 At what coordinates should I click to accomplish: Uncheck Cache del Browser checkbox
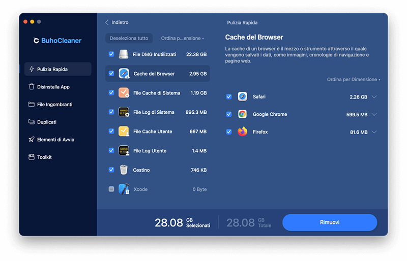coord(111,73)
